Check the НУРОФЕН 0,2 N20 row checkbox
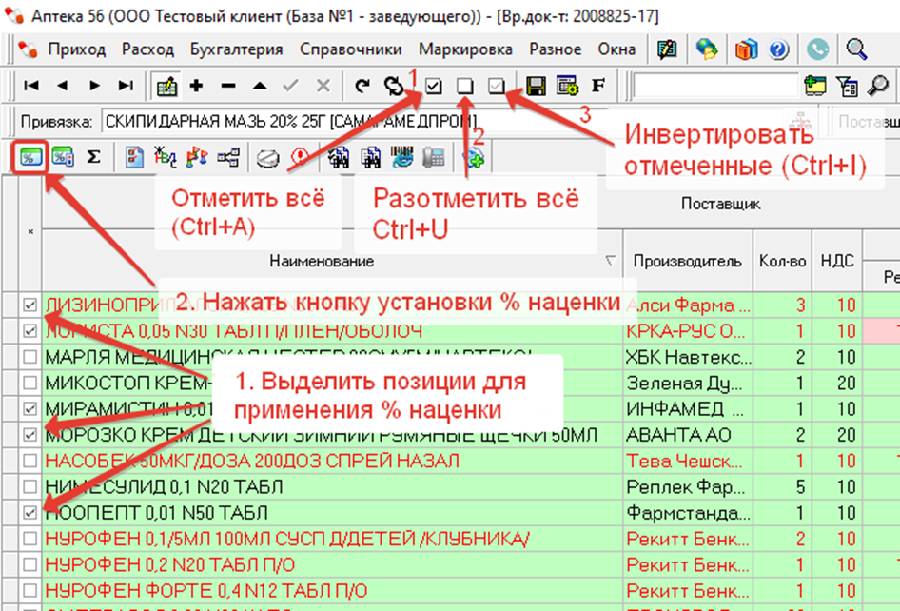Viewport: 900px width, 611px height. click(x=29, y=565)
